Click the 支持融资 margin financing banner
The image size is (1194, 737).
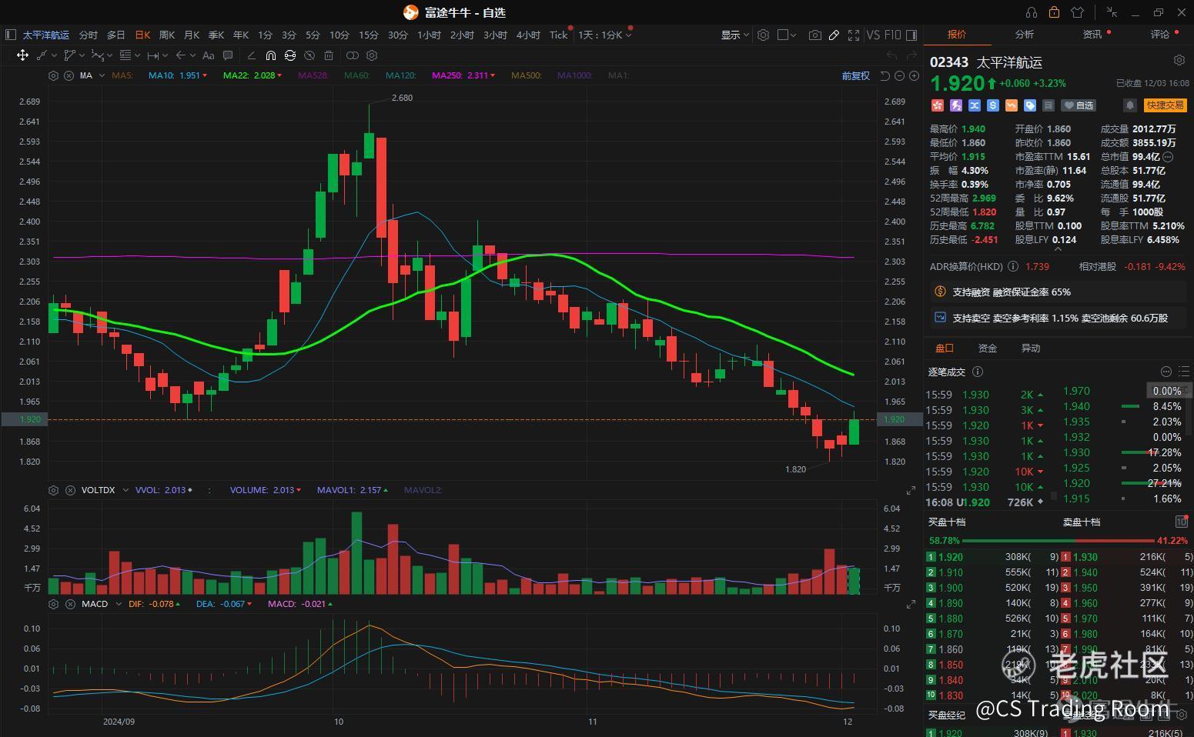coord(1059,292)
